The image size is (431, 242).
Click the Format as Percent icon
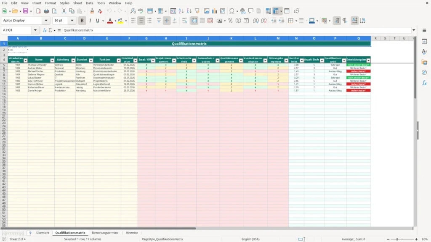[230, 21]
